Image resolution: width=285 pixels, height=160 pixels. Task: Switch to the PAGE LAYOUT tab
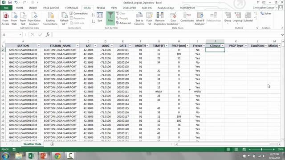click(x=51, y=8)
